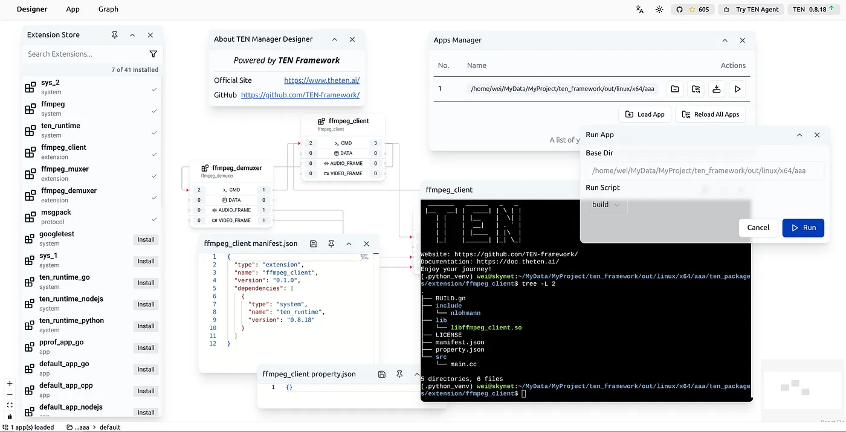Toggle the canvas interactivity lock

[10, 416]
